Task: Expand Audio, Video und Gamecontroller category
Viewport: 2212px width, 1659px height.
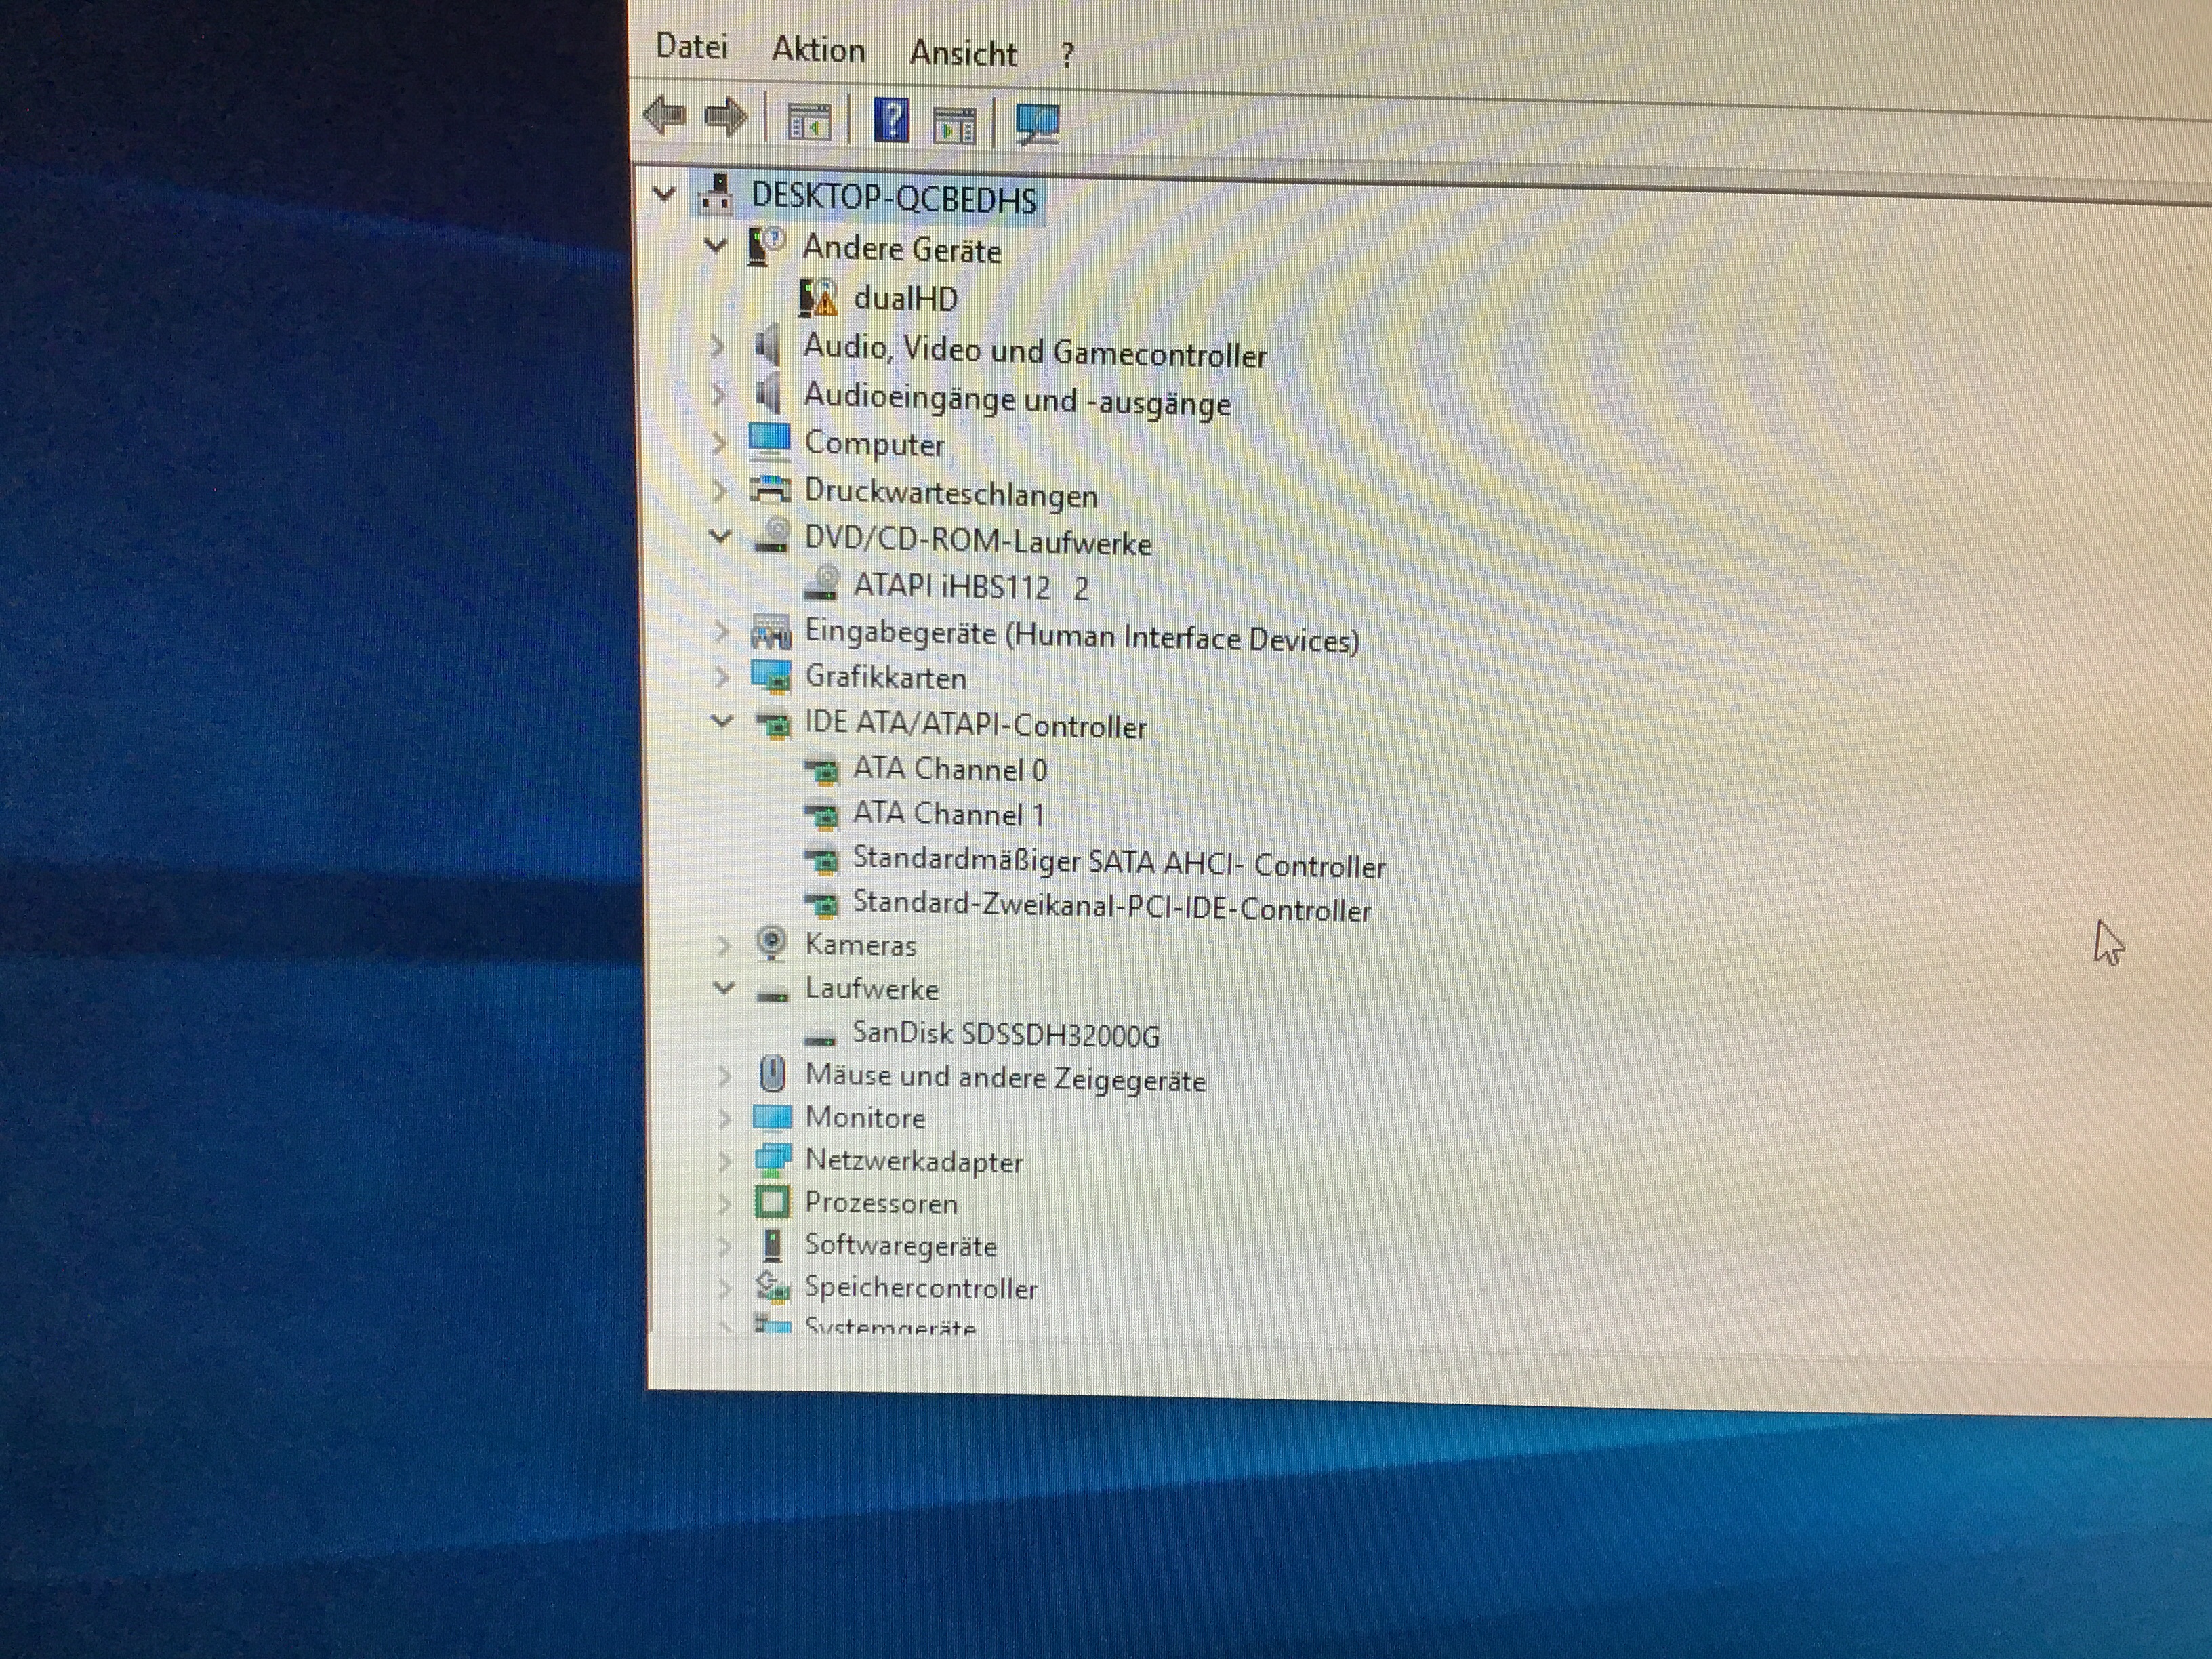Action: coord(717,346)
